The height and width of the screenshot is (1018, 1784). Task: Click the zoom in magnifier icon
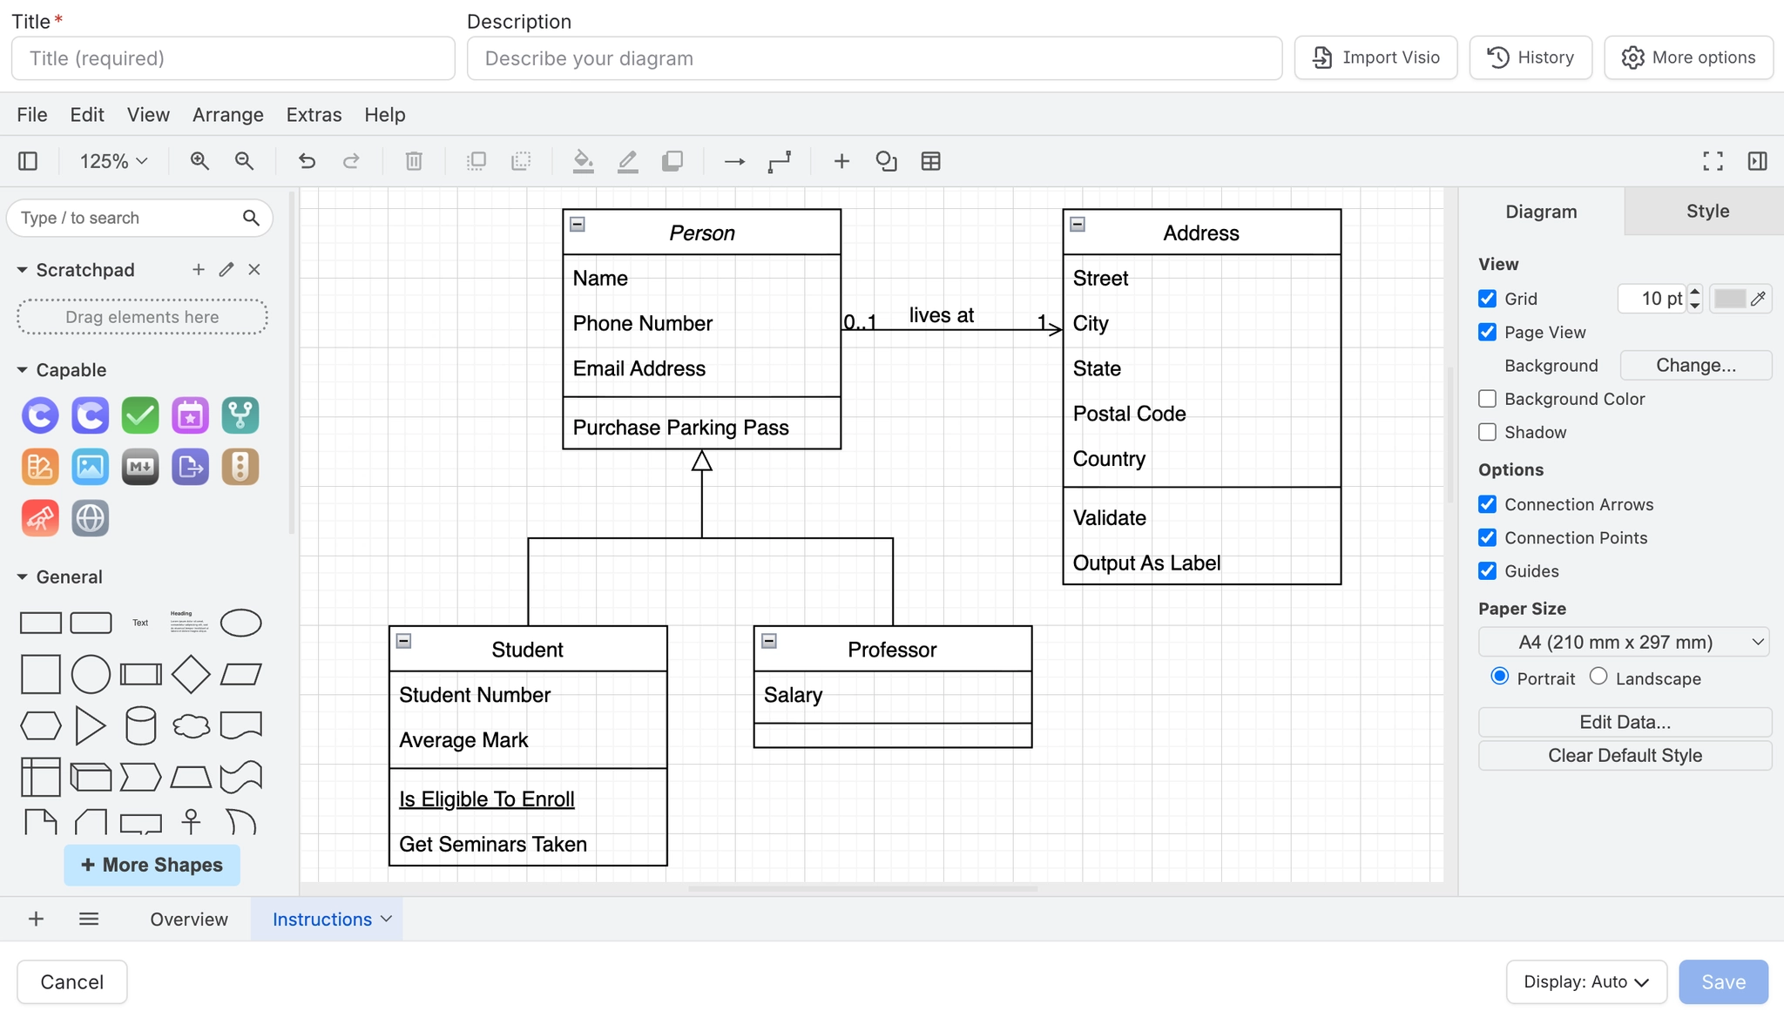click(x=199, y=161)
